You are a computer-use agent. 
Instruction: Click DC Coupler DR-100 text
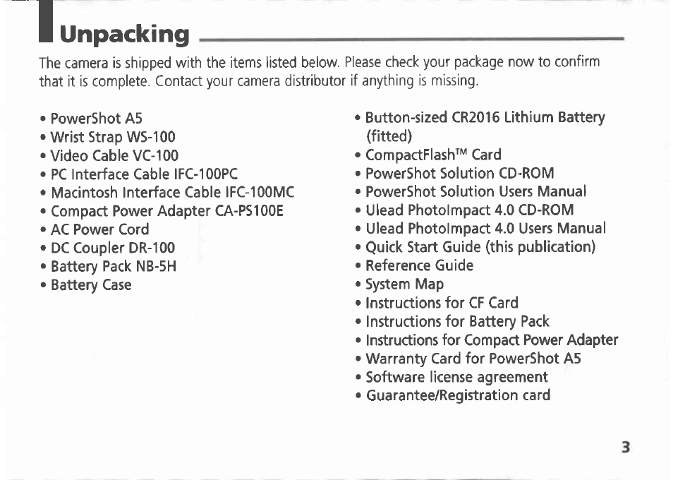click(113, 248)
